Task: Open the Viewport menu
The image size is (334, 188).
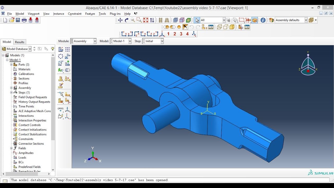Action: [33, 14]
